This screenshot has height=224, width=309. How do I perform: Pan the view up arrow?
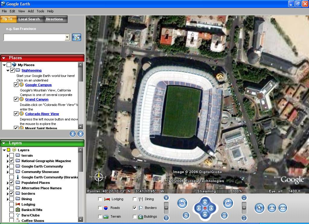tap(205, 202)
